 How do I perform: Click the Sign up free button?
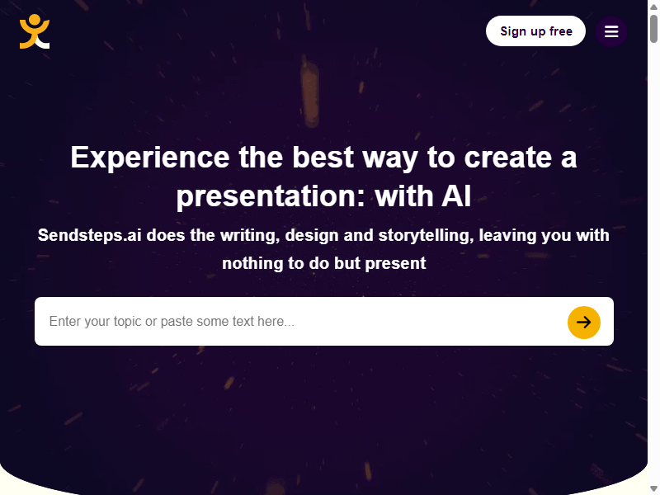(535, 31)
